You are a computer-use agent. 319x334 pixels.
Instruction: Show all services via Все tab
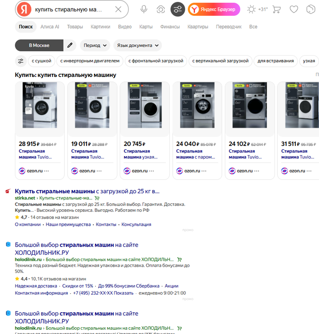pyautogui.click(x=253, y=27)
